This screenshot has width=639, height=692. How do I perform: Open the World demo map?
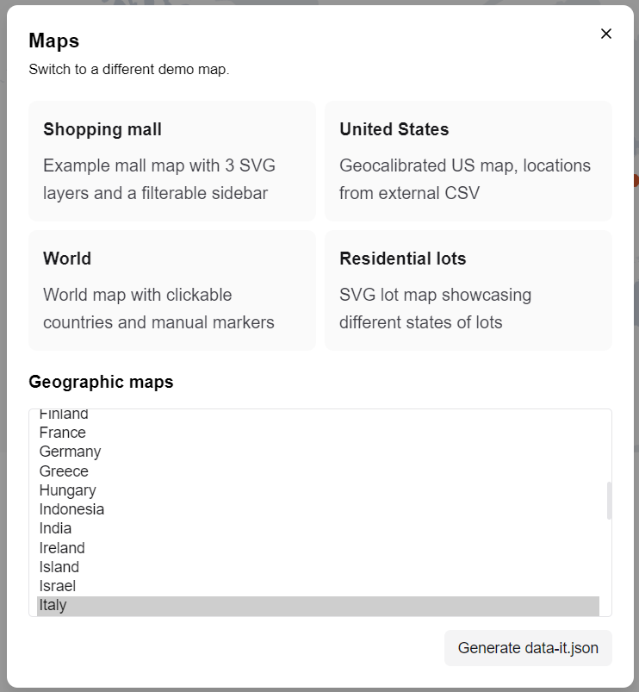click(172, 289)
